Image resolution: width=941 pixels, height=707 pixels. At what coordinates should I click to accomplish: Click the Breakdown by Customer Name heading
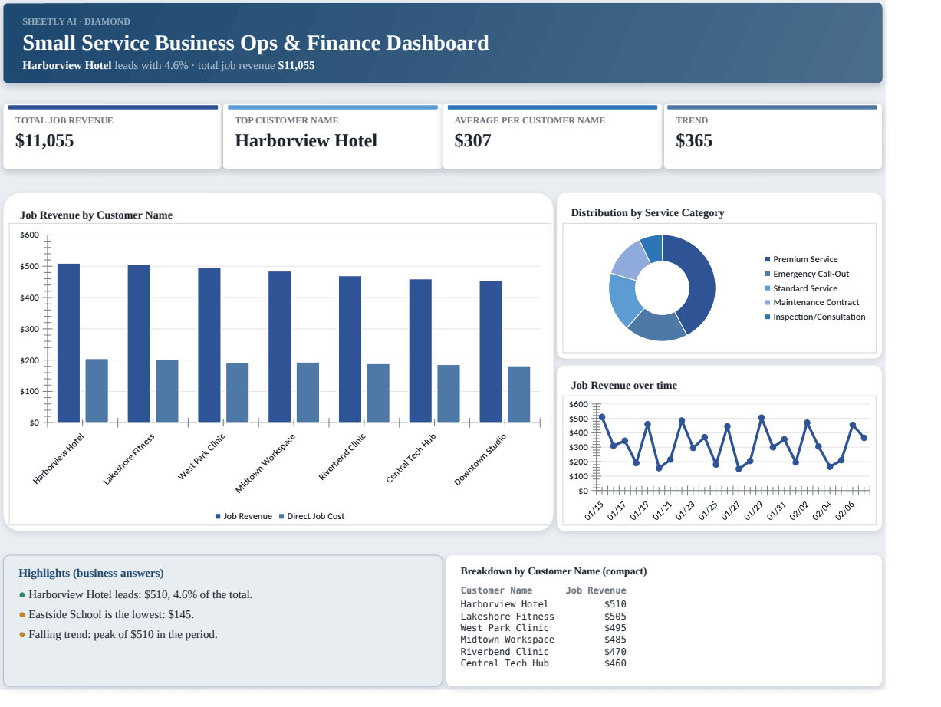554,571
